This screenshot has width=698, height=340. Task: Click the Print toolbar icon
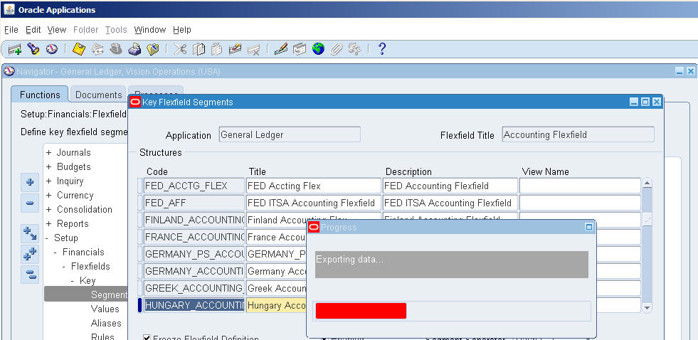click(x=134, y=49)
